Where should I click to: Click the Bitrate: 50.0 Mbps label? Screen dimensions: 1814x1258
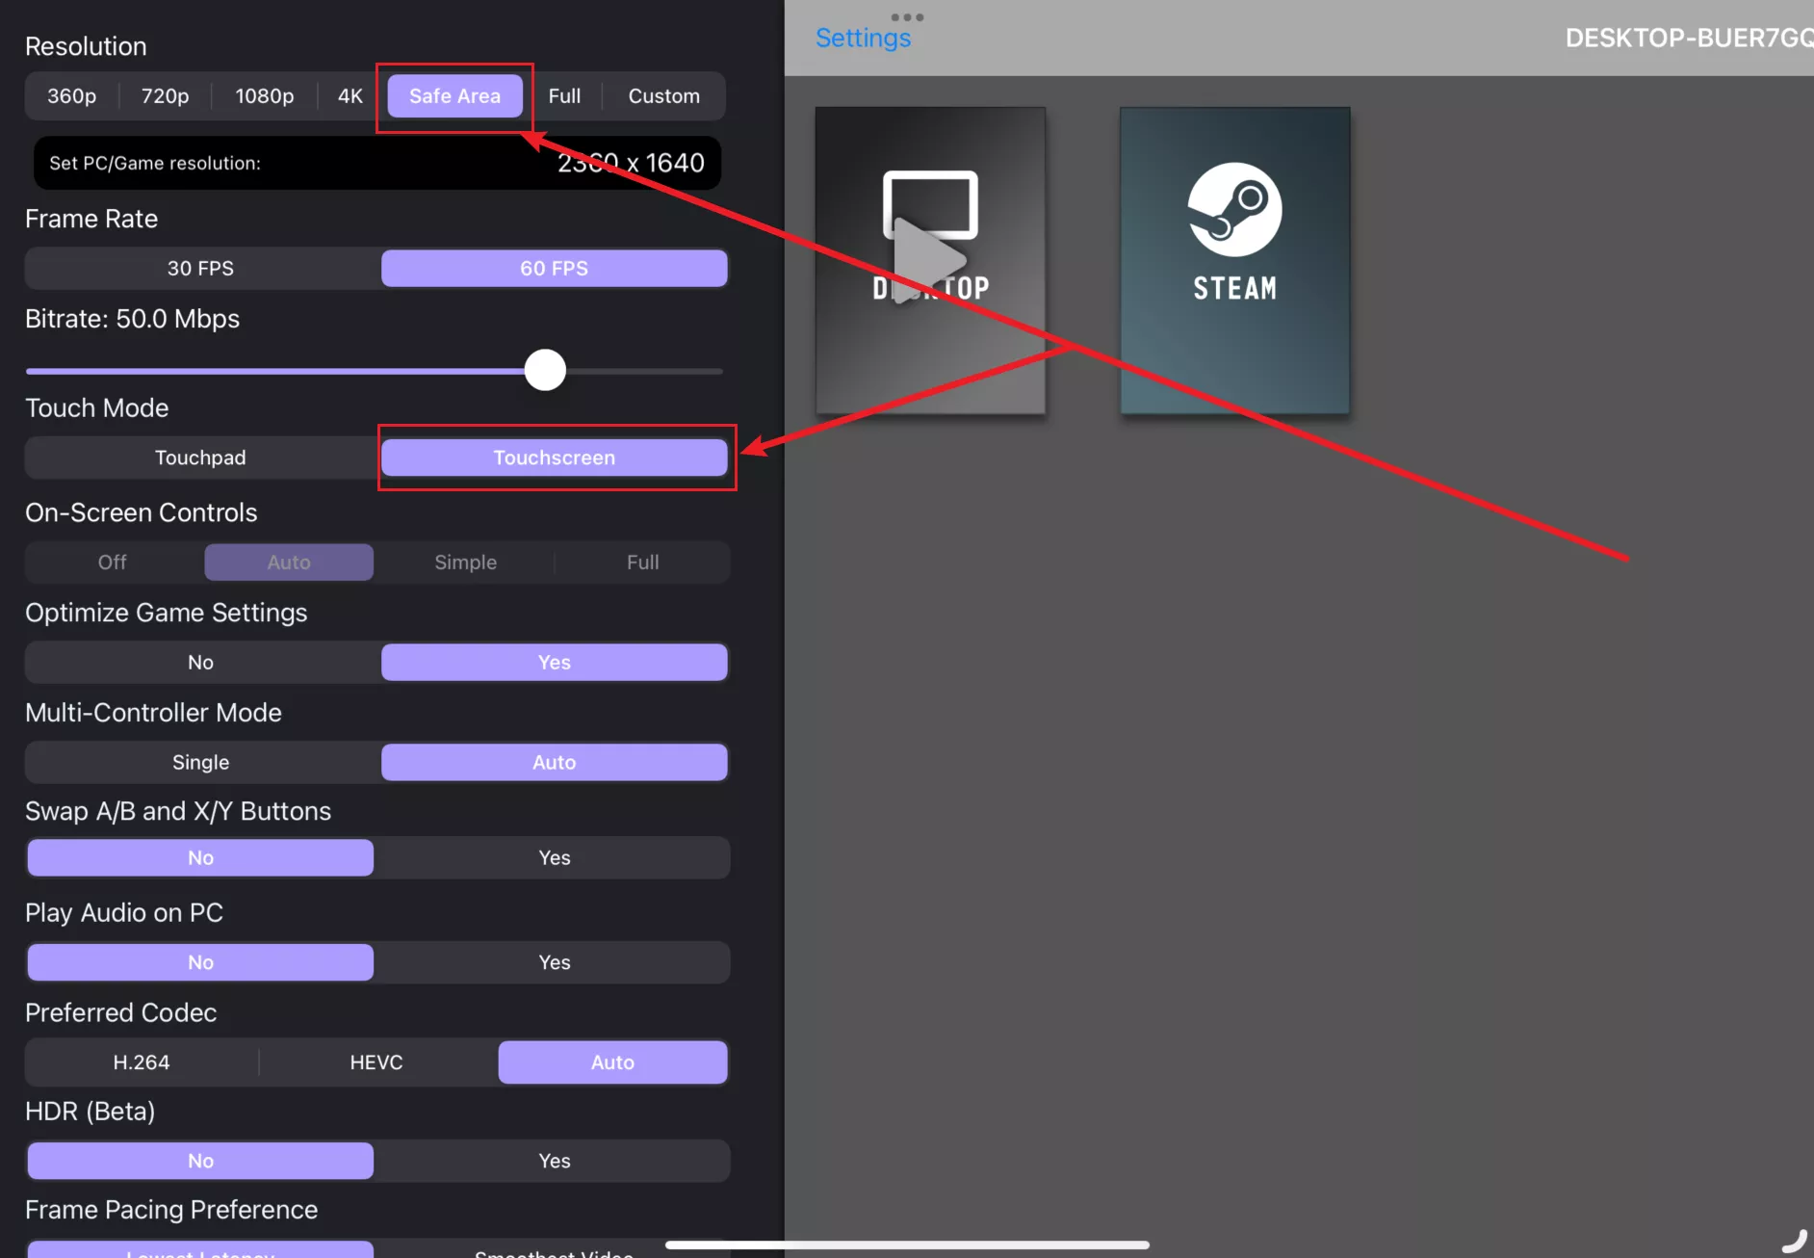pyautogui.click(x=133, y=319)
